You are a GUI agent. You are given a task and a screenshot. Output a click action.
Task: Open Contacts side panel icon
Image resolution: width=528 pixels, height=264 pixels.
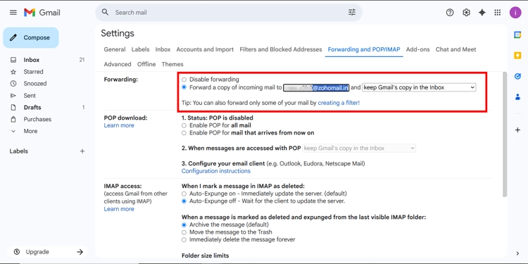click(517, 97)
